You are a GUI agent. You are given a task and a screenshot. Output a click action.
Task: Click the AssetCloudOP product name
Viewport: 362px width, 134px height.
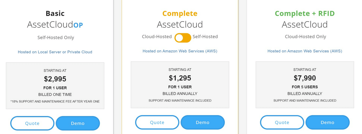click(x=55, y=25)
